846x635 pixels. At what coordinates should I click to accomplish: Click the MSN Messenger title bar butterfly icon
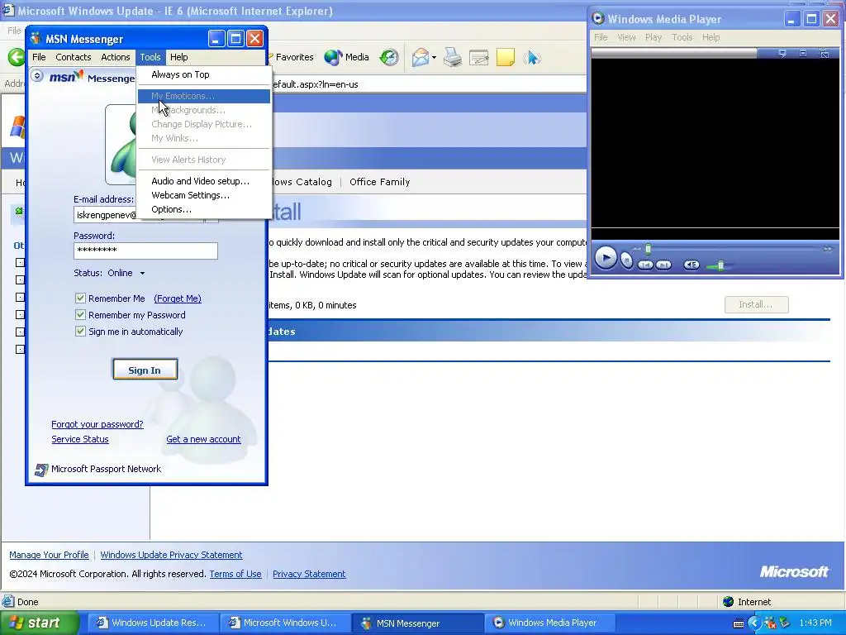[x=36, y=39]
